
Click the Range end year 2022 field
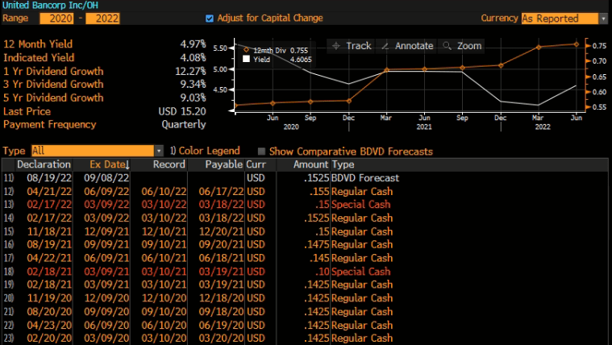point(105,18)
